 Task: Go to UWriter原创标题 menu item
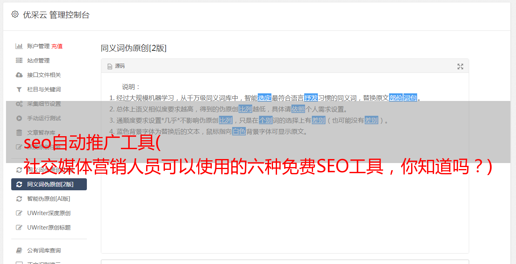pos(49,228)
